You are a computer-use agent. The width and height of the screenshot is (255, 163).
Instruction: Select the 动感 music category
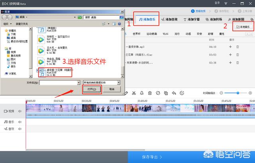(188, 34)
